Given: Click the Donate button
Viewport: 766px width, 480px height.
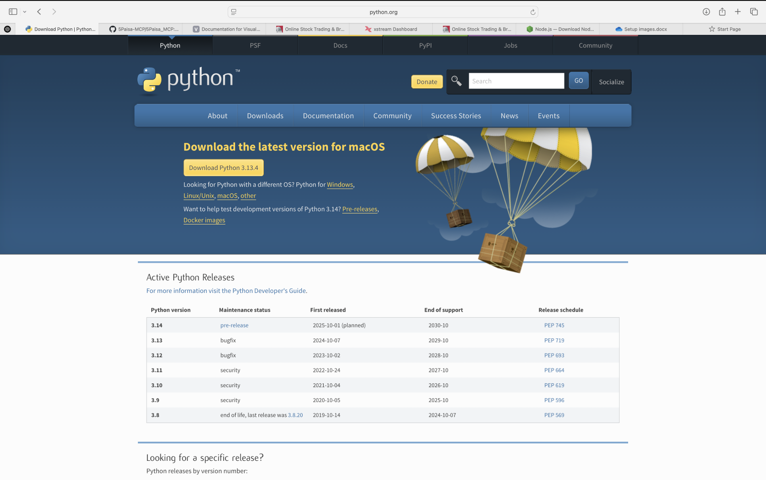Looking at the screenshot, I should [427, 82].
